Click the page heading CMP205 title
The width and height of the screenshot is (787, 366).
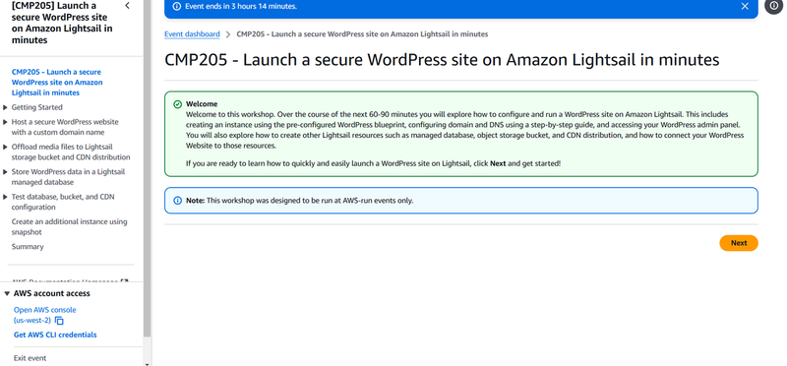(x=442, y=60)
